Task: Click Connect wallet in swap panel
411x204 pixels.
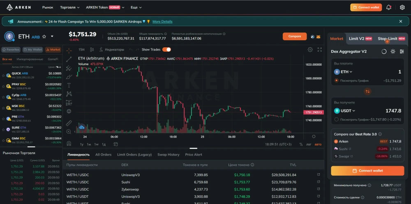Action: tap(367, 171)
